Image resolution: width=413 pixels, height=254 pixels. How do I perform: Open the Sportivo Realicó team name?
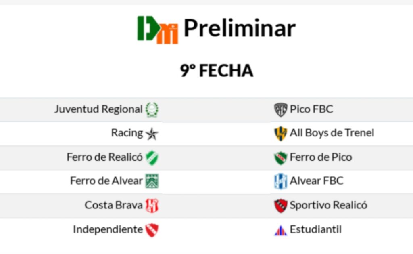[328, 205]
